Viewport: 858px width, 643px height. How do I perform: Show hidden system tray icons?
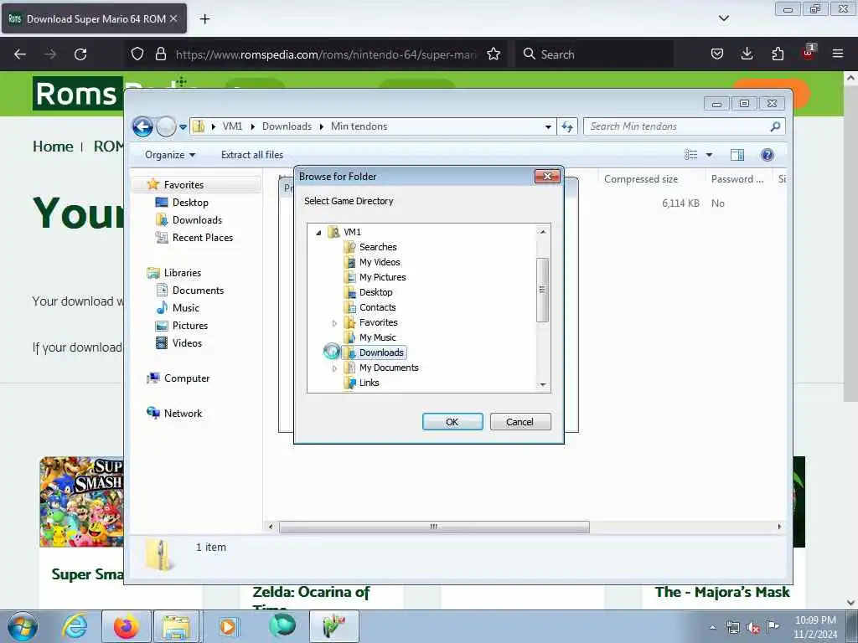tap(712, 627)
